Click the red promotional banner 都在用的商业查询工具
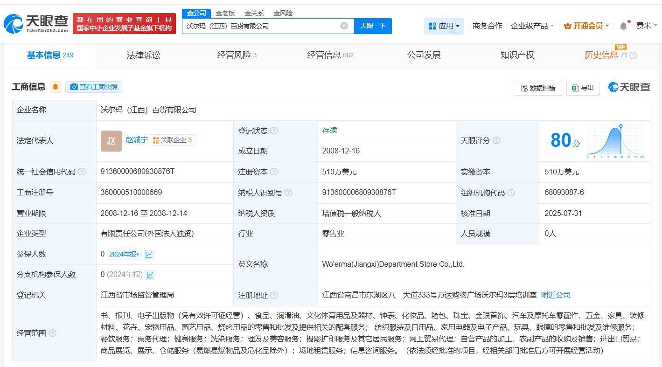The width and height of the screenshot is (662, 367). pyautogui.click(x=125, y=23)
